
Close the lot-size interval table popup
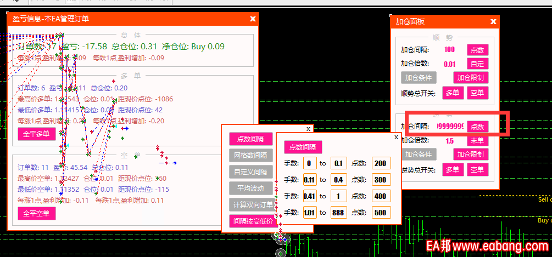tap(396, 138)
